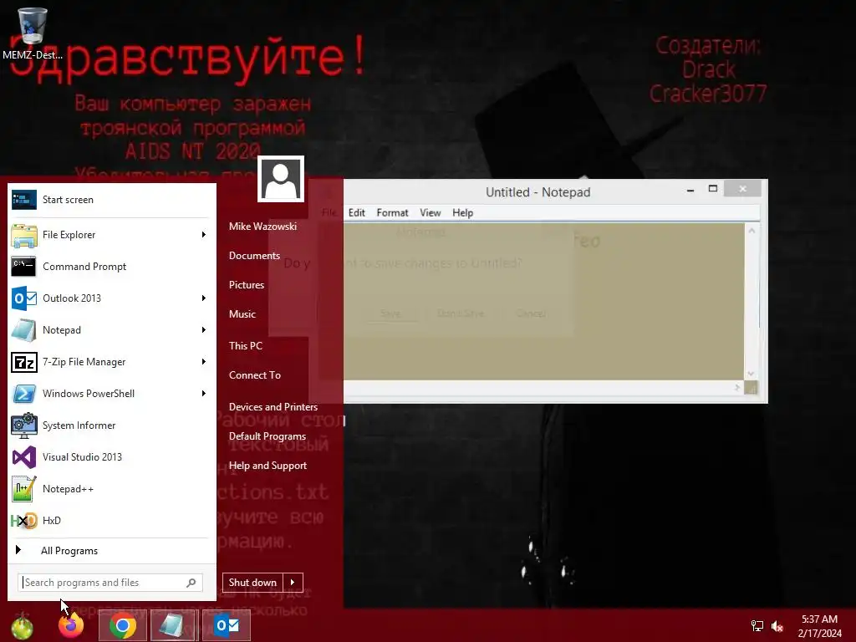Launch Windows PowerShell via its icon
This screenshot has width=856, height=642.
(24, 394)
